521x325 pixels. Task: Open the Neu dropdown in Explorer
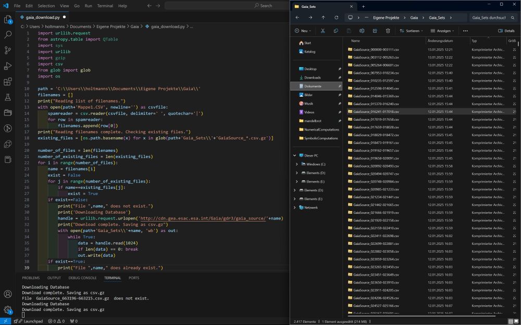303,31
